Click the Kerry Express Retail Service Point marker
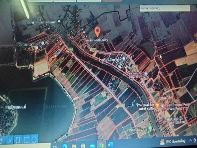Viewport: 197px width, 148px height. click(162, 106)
